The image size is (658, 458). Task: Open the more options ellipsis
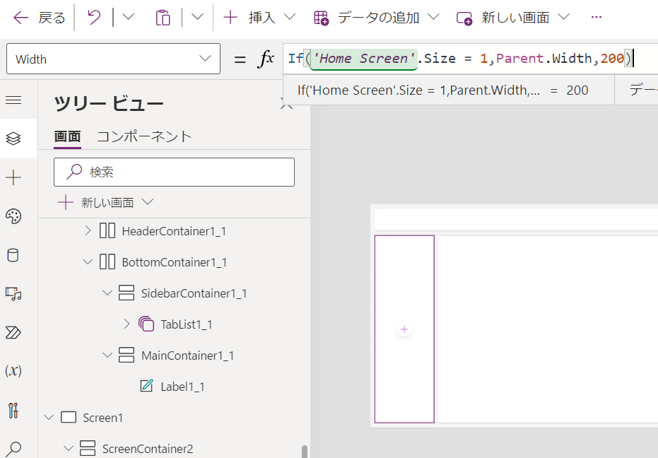click(x=596, y=17)
